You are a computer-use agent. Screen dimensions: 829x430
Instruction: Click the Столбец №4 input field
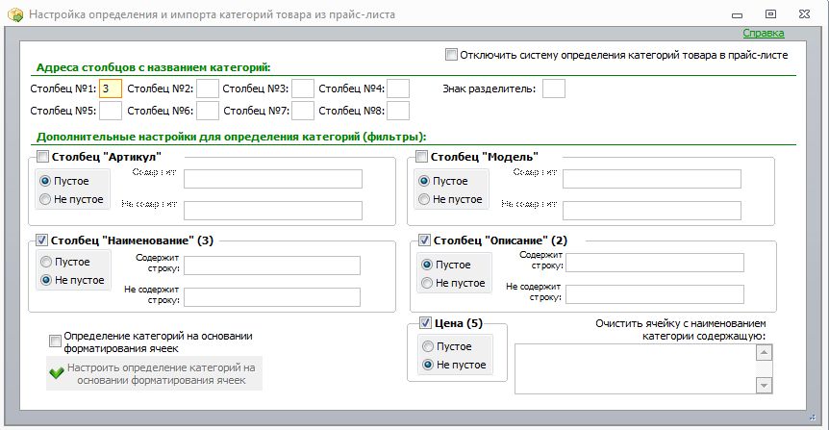pos(398,89)
